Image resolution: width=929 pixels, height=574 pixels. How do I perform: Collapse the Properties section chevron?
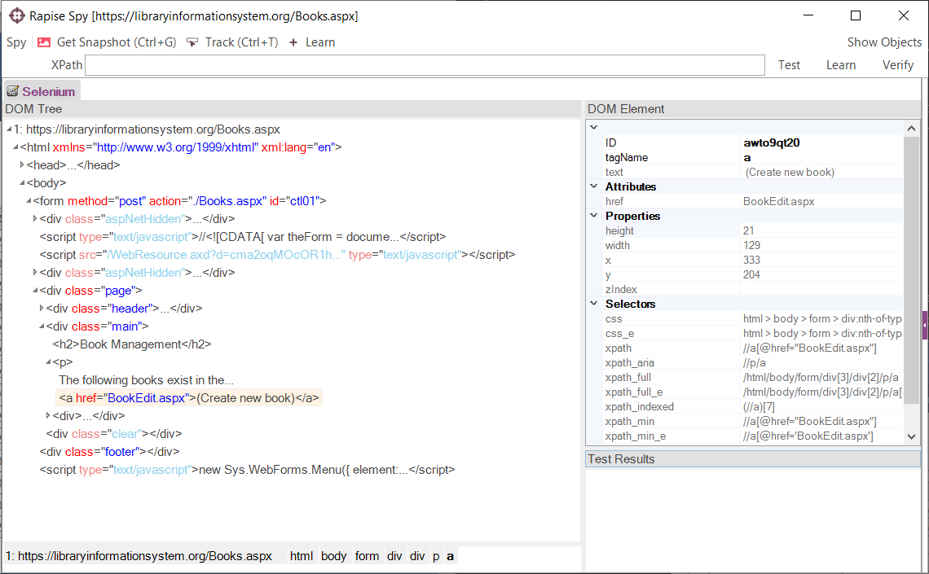tap(593, 216)
